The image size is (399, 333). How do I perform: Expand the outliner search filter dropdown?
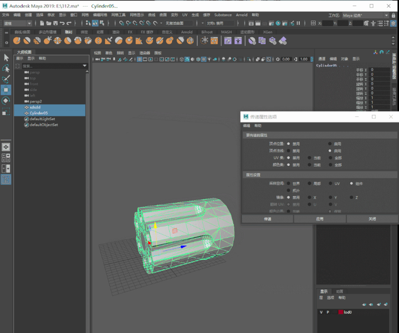(x=85, y=66)
